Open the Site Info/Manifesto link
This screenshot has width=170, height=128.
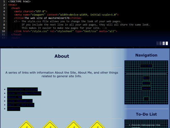point(24,93)
